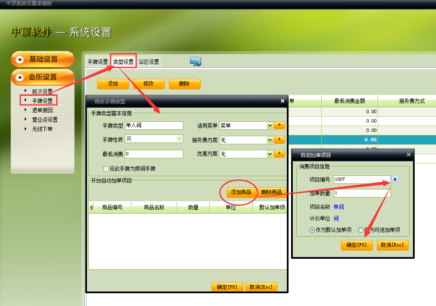The width and height of the screenshot is (436, 306).
Task: Select the 作为可选加单项 radio button
Action: coord(361,230)
